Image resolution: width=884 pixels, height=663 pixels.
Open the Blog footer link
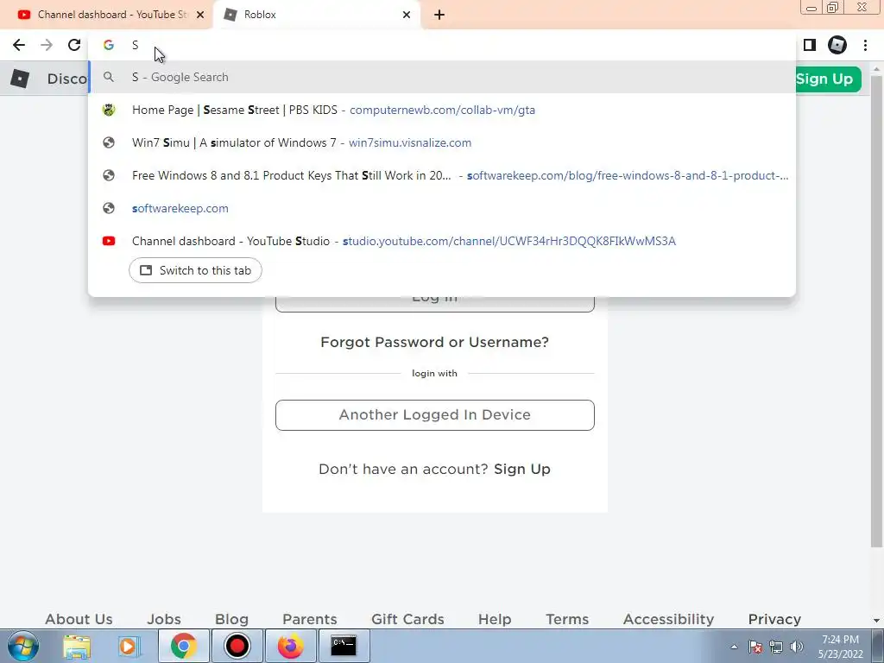click(231, 619)
